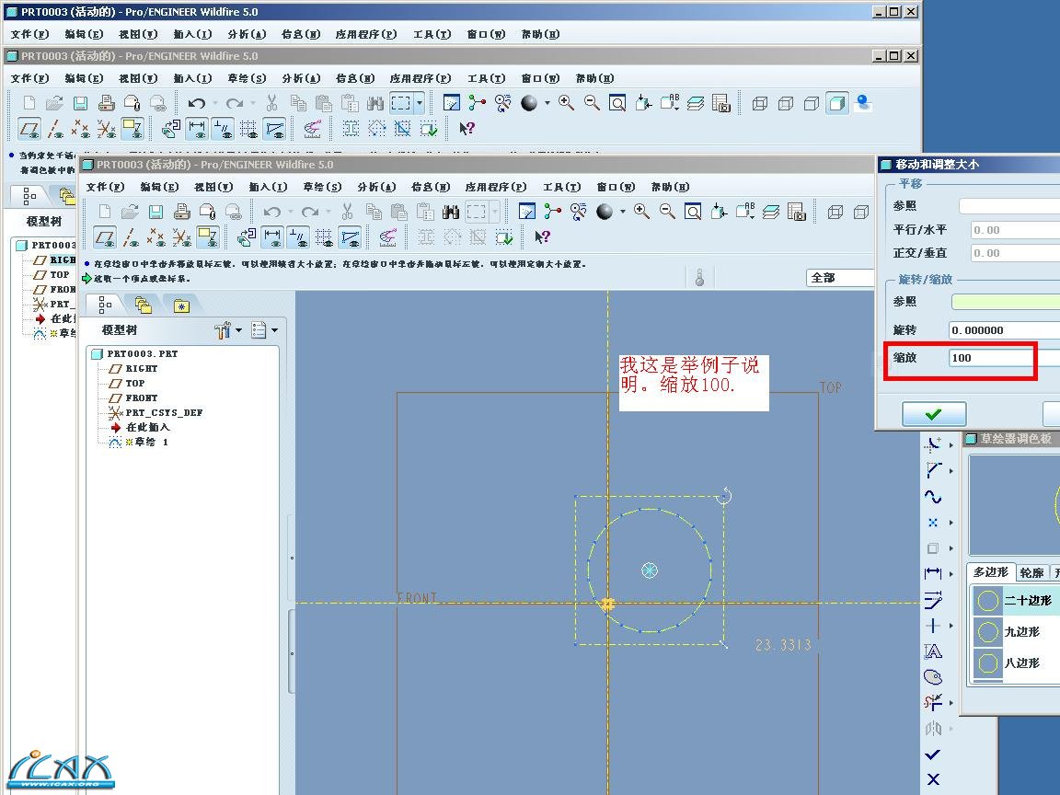The height and width of the screenshot is (795, 1060).
Task: Toggle annotation display in front window
Action: [207, 236]
